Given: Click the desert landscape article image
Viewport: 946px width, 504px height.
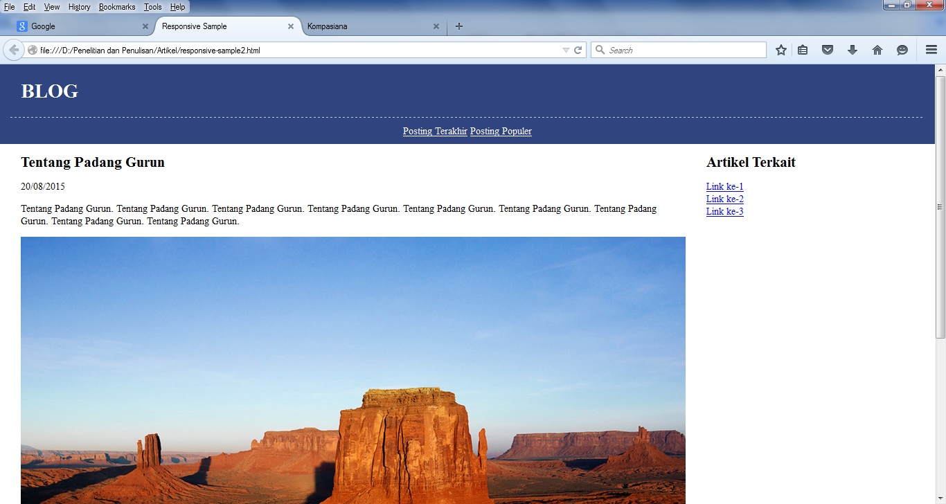Looking at the screenshot, I should (x=353, y=370).
